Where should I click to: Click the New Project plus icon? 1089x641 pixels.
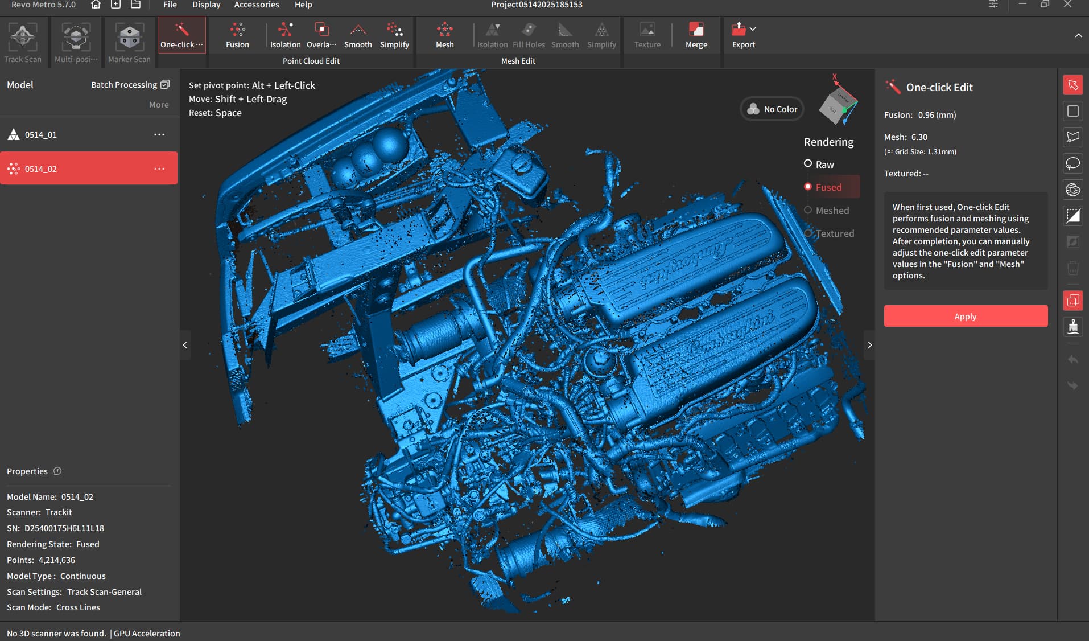click(x=115, y=5)
